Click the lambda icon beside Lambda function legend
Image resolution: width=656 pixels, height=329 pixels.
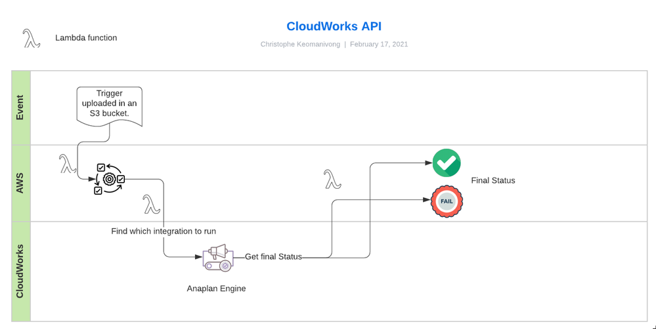click(x=32, y=38)
